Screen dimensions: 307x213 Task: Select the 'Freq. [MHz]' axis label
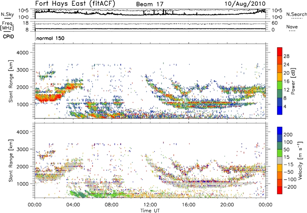7,26
